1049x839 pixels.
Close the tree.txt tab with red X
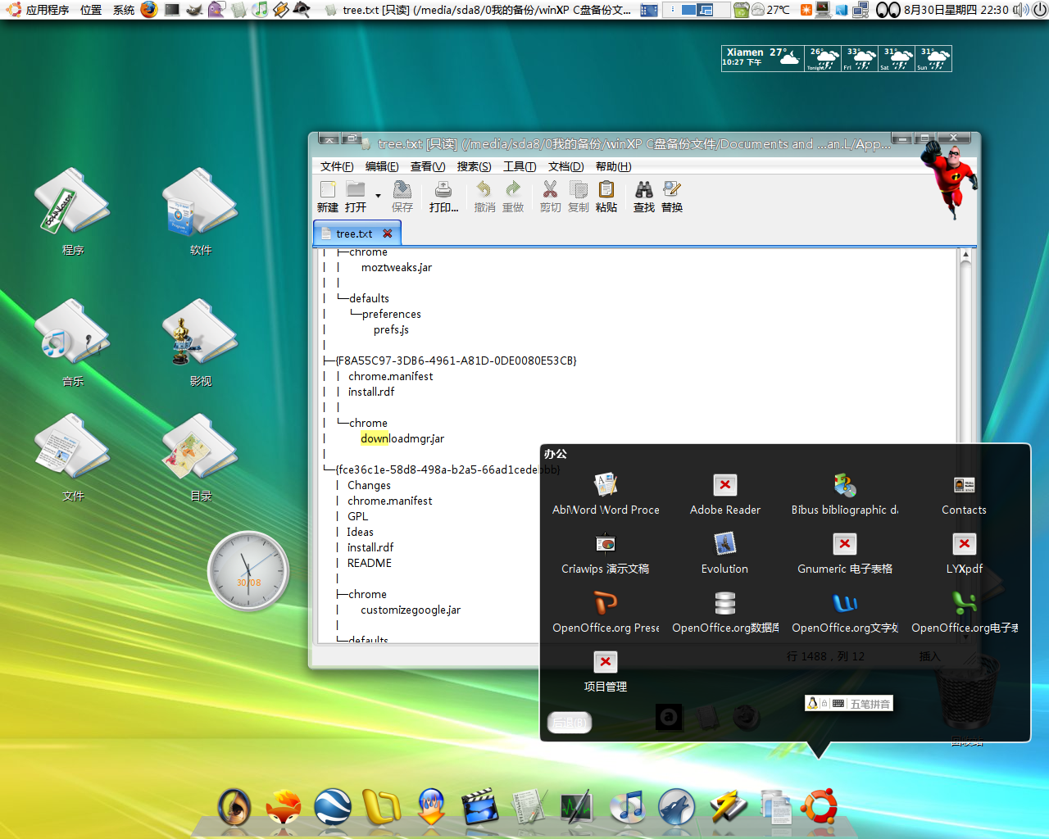388,234
